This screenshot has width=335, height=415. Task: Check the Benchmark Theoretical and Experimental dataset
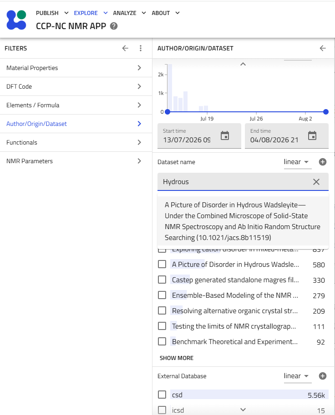click(162, 341)
